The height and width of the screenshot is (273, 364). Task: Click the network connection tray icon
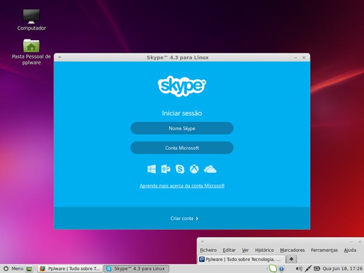click(x=308, y=269)
